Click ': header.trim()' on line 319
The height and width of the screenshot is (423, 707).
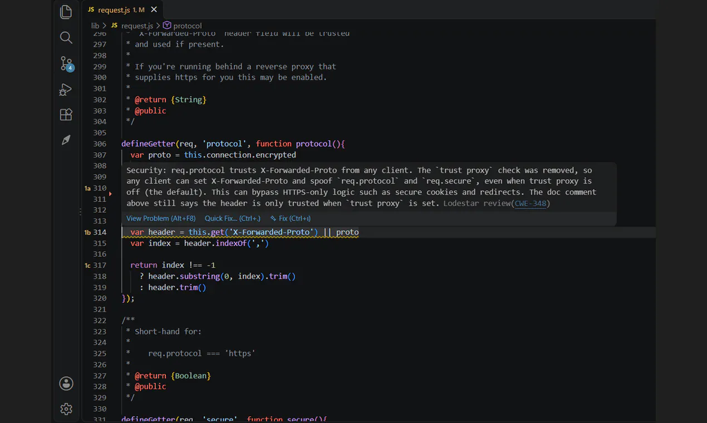173,287
